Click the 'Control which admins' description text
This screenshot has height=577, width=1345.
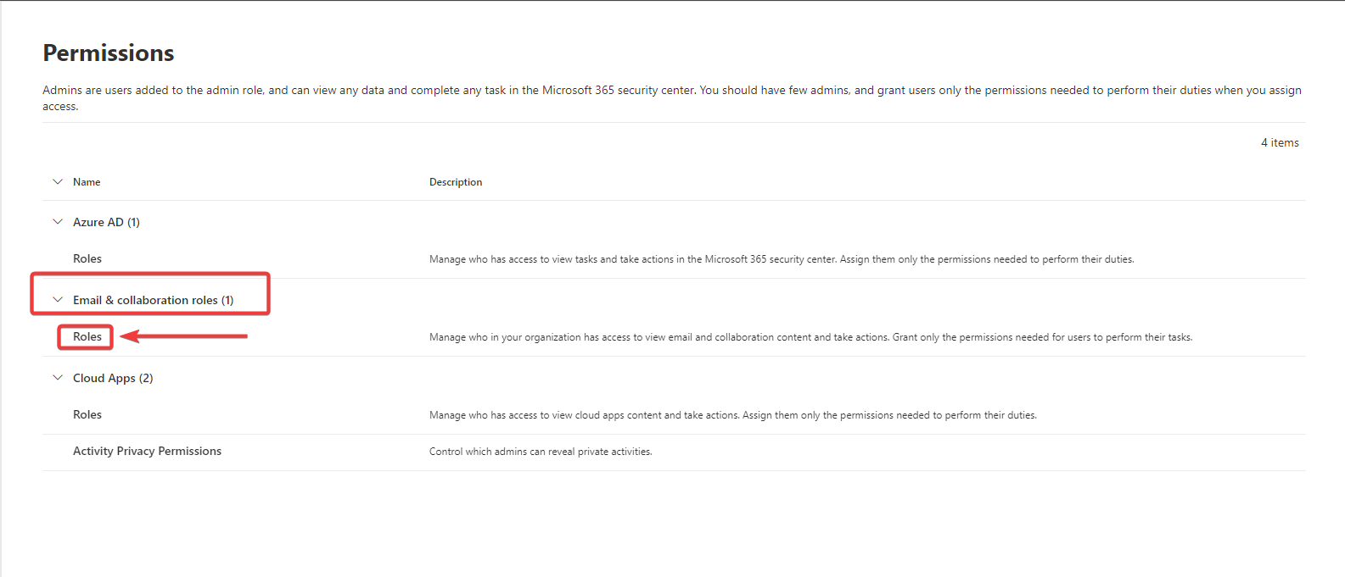click(x=541, y=452)
